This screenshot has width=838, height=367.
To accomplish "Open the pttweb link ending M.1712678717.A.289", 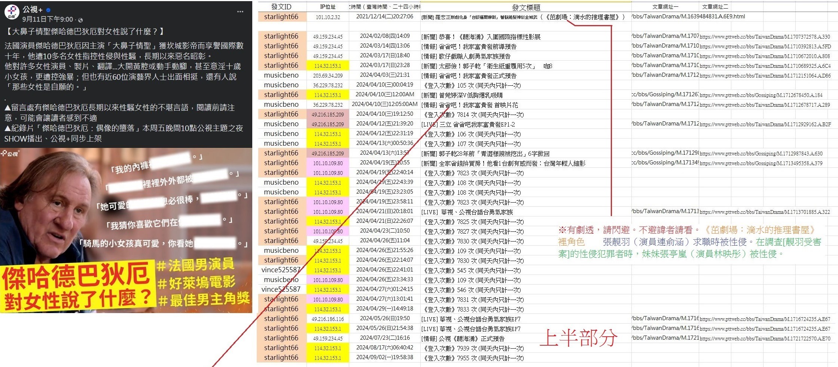I will pyautogui.click(x=765, y=105).
